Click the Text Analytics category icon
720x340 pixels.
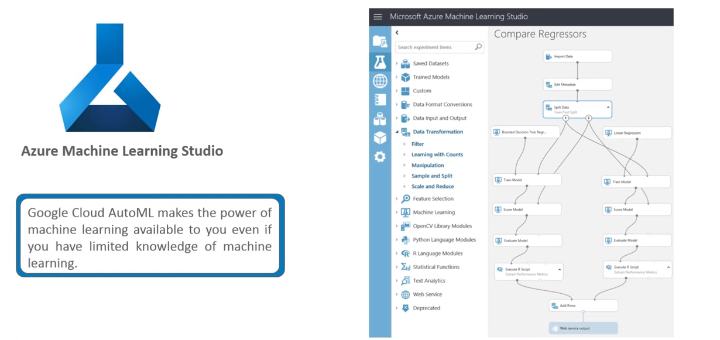[405, 281]
